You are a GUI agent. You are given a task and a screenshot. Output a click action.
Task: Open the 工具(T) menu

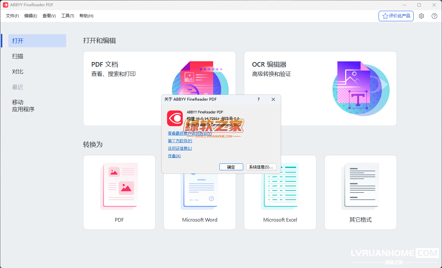68,16
